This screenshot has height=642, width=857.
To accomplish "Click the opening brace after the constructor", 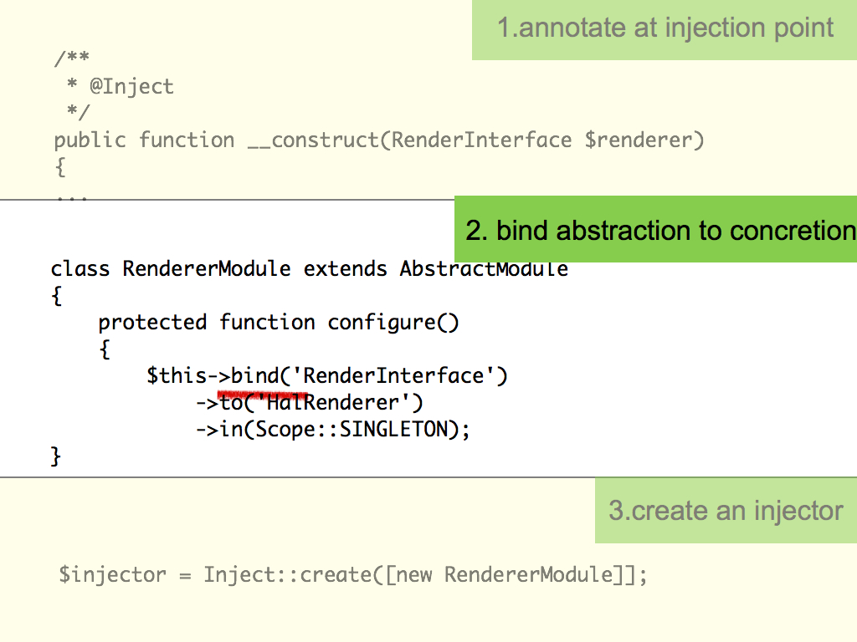I will tap(60, 167).
